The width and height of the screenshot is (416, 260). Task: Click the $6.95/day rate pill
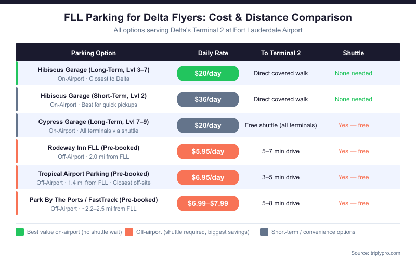click(208, 177)
